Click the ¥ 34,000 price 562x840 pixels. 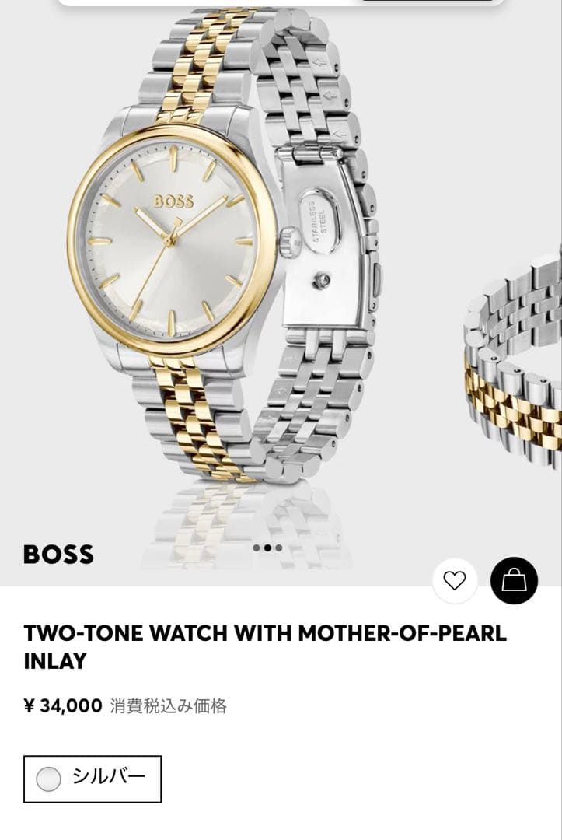(63, 706)
